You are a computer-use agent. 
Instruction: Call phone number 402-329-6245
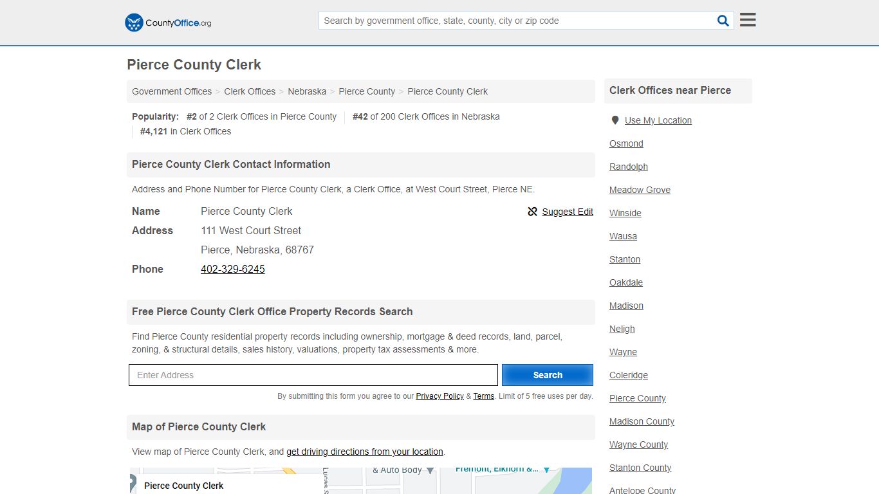click(x=233, y=269)
